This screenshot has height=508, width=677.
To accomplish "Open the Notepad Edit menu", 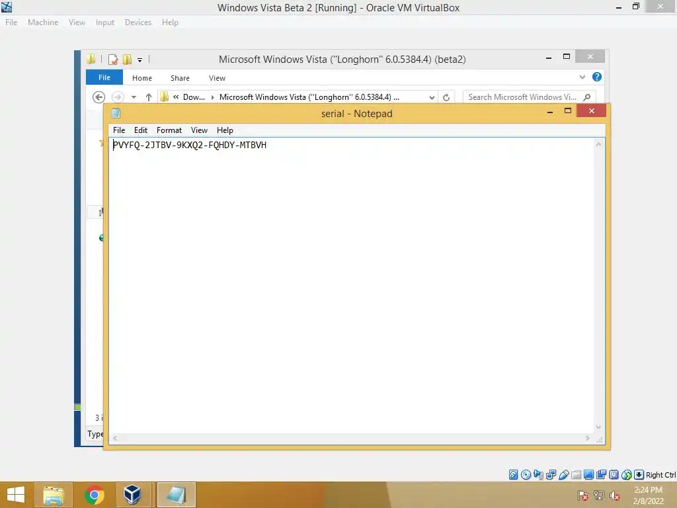I will pyautogui.click(x=141, y=130).
